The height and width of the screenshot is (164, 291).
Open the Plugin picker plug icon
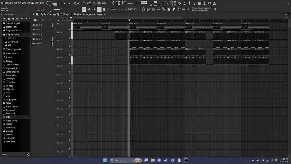point(174,9)
